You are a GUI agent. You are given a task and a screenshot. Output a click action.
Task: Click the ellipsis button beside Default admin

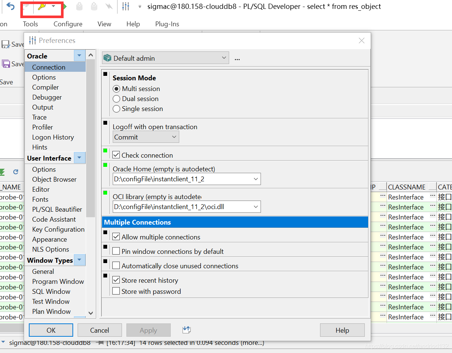237,58
